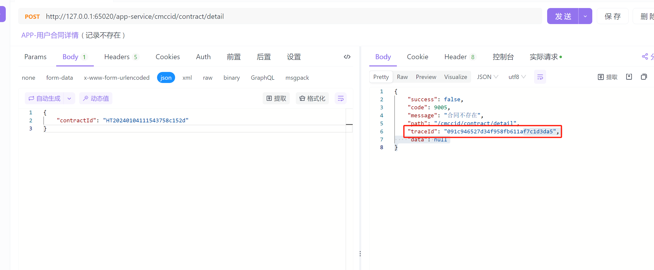Open the utf8 encoding dropdown

517,77
